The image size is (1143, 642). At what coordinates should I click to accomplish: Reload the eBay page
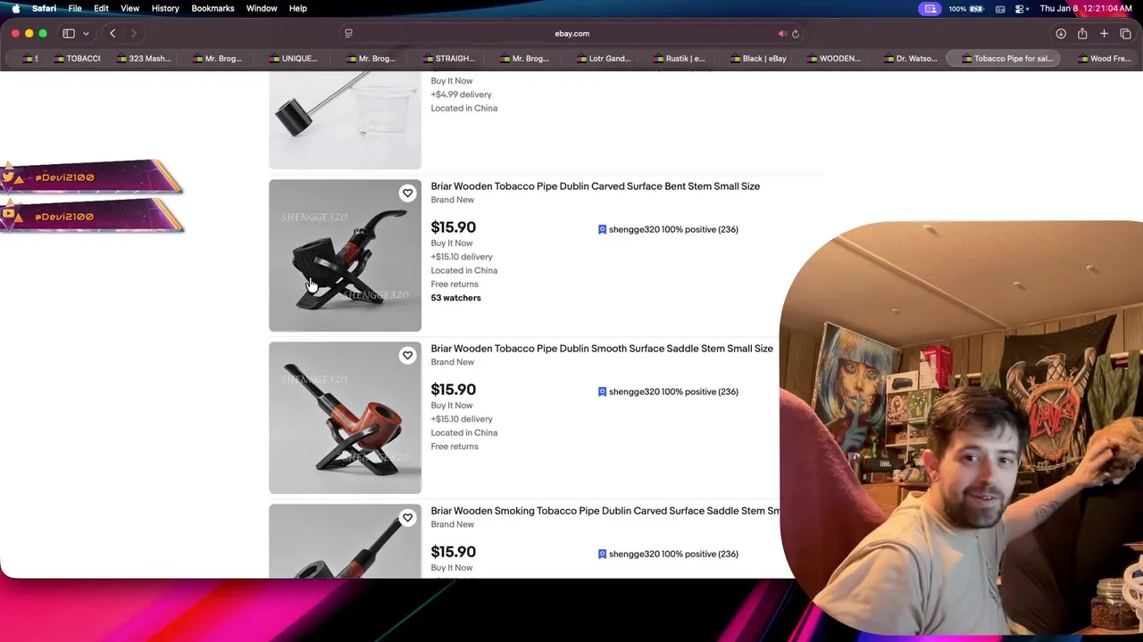click(796, 34)
